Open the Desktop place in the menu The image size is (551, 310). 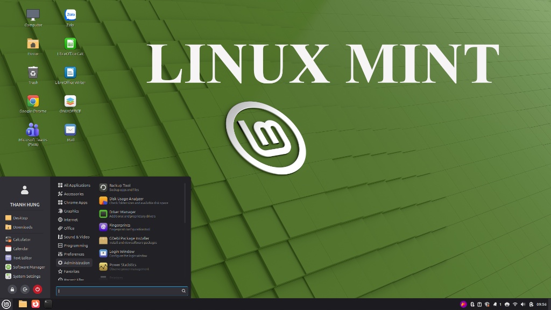tap(25, 218)
